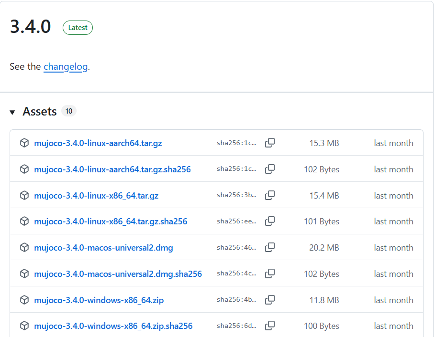Click package icon beside linux-x86_64.tar.gz
This screenshot has height=337, width=435.
[24, 195]
